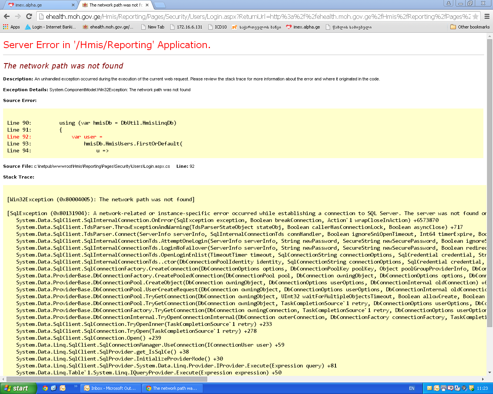The width and height of the screenshot is (493, 394).
Task: Open a new browser tab
Action: (159, 5)
